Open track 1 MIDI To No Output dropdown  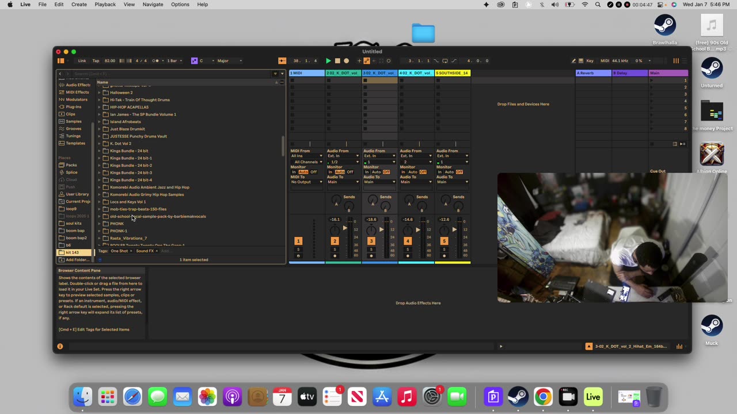point(306,182)
